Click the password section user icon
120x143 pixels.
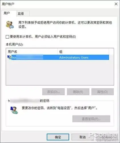14,110
